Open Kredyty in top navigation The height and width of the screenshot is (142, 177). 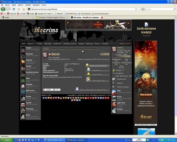(39, 44)
